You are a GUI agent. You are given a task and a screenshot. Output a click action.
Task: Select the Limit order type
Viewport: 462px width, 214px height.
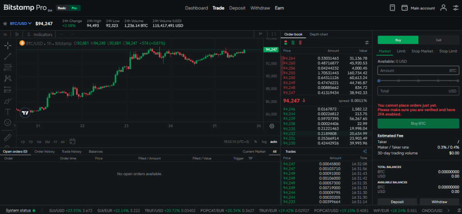point(401,51)
